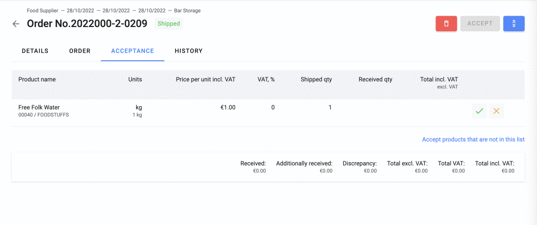Click the green Shipped status badge
This screenshot has width=537, height=225.
[x=168, y=24]
